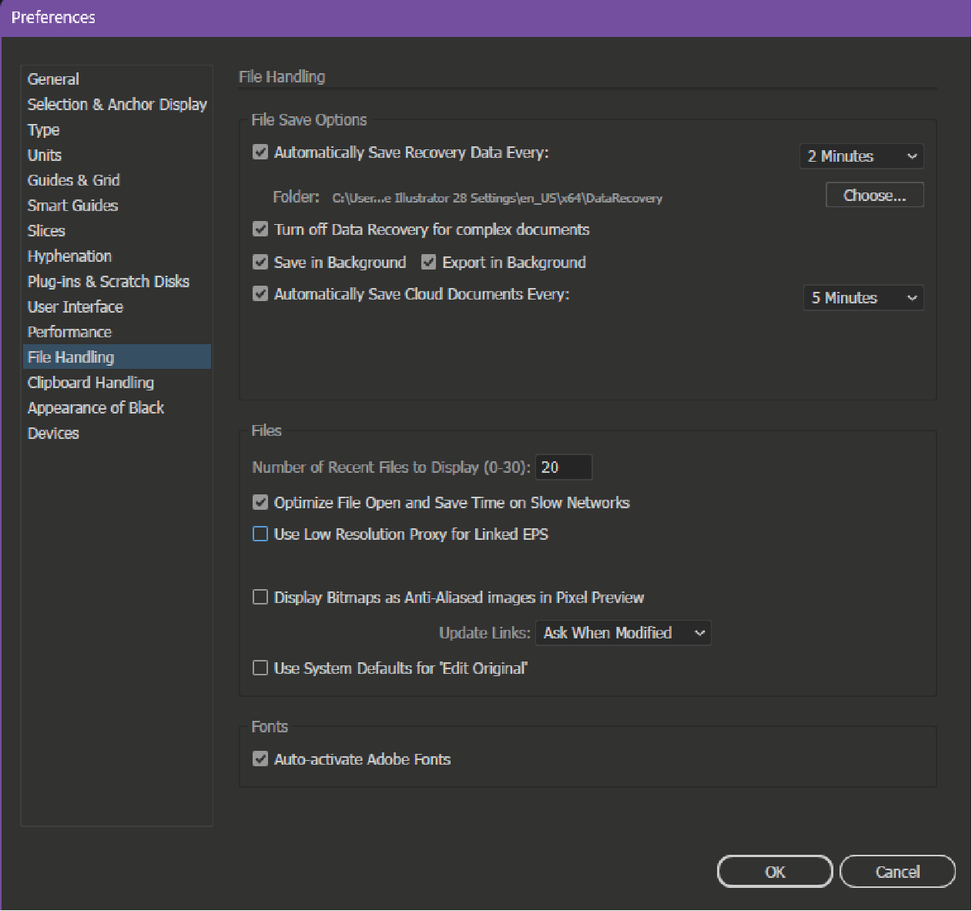Open the recovery data interval dropdown
Image resolution: width=972 pixels, height=911 pixels.
[x=861, y=156]
